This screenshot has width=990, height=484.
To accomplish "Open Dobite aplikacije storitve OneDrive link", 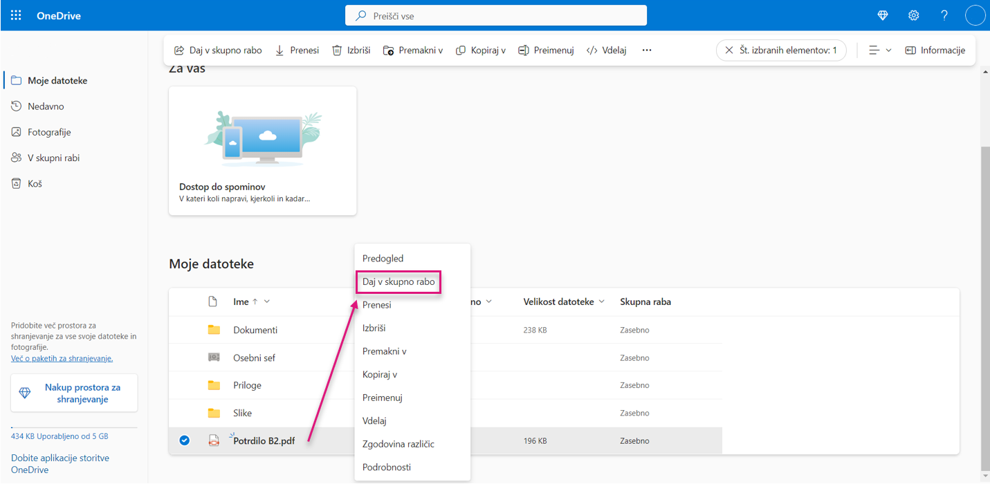I will 60,463.
